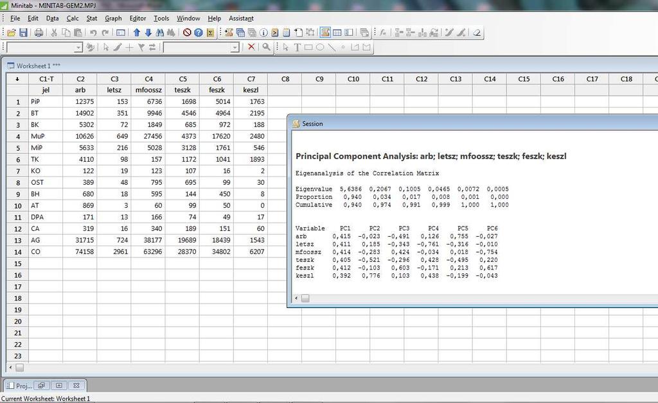Click the binoculars Find icon
Screen dimensions: 658x403
click(160, 33)
